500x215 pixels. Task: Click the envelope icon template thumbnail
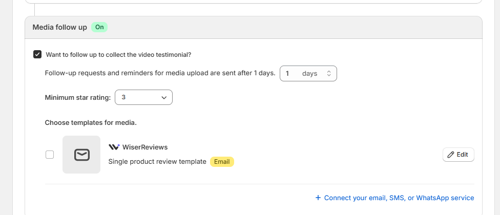[81, 155]
